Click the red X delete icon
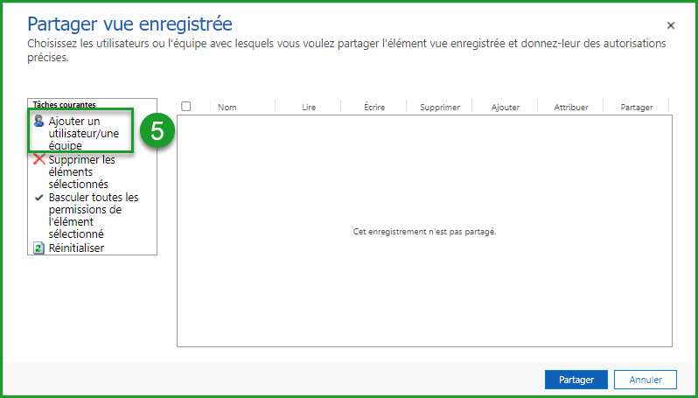Image resolution: width=698 pixels, height=398 pixels. [x=38, y=160]
